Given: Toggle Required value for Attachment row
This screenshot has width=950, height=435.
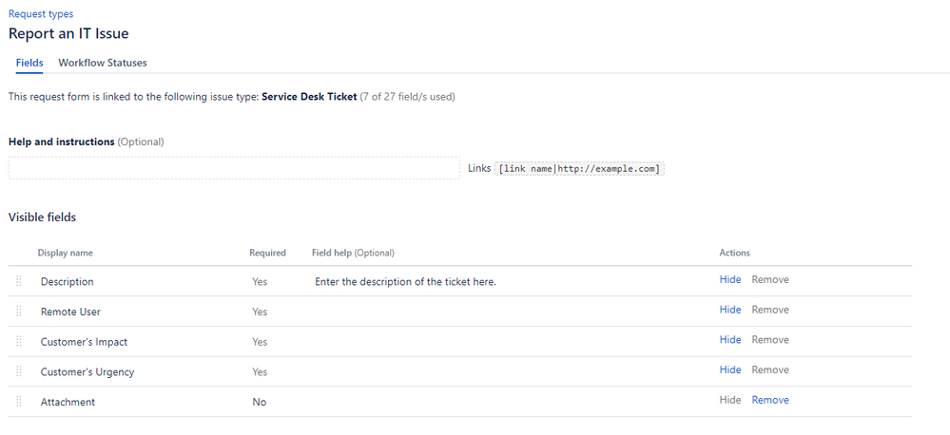Looking at the screenshot, I should tap(260, 403).
